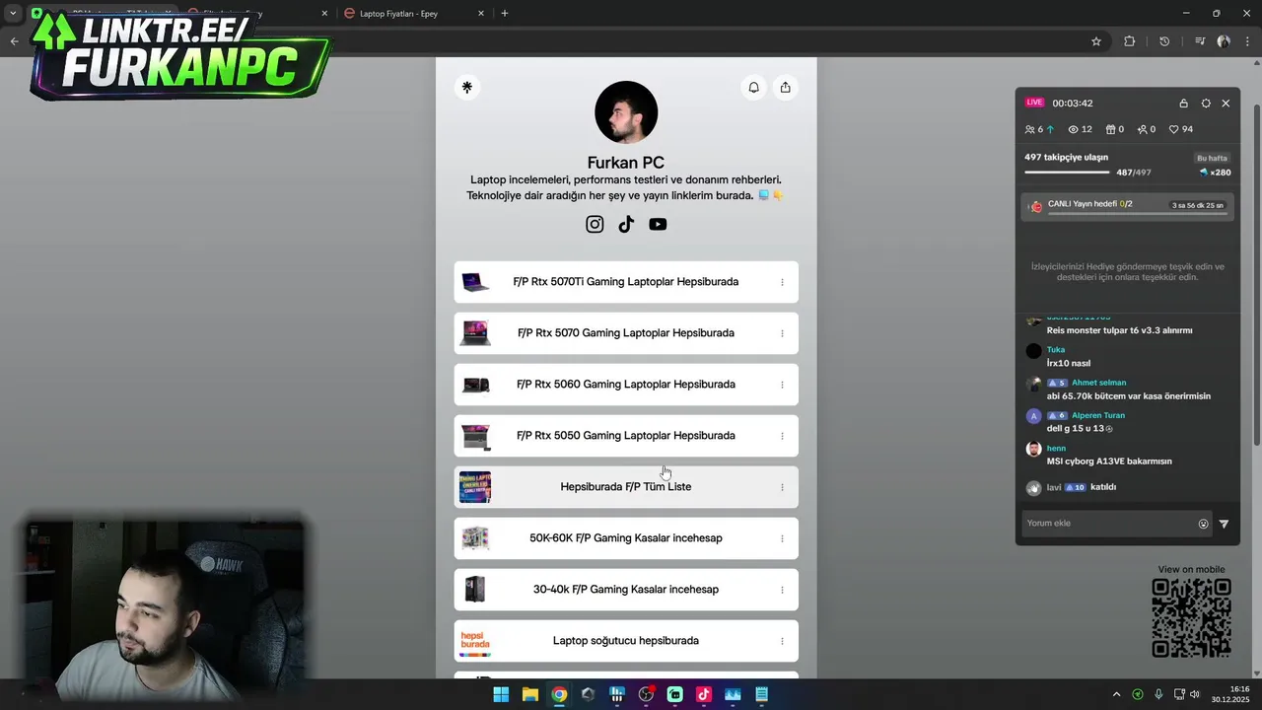Bookmark this page with the star

(x=1095, y=41)
